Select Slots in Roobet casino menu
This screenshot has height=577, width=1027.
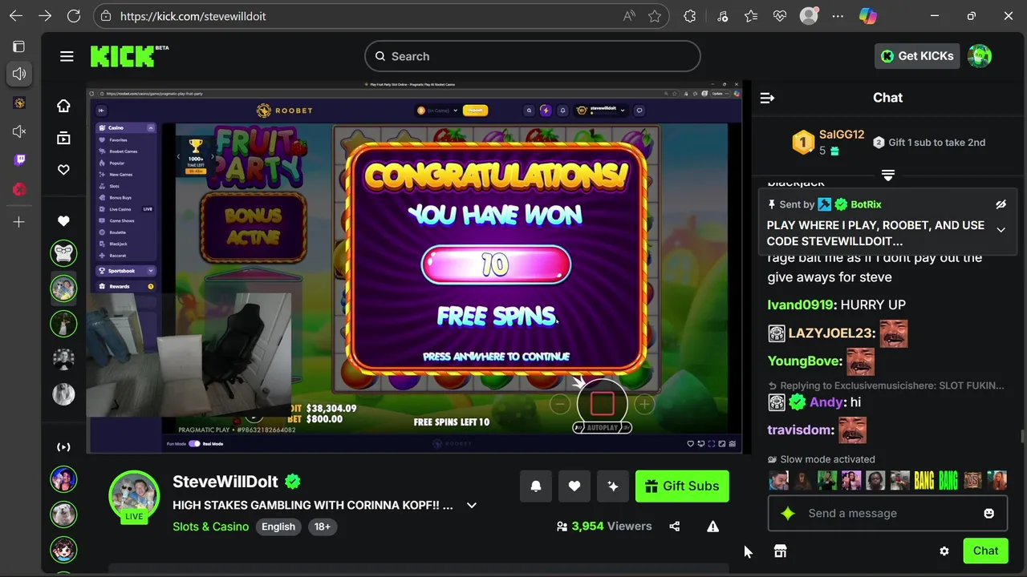pos(115,186)
